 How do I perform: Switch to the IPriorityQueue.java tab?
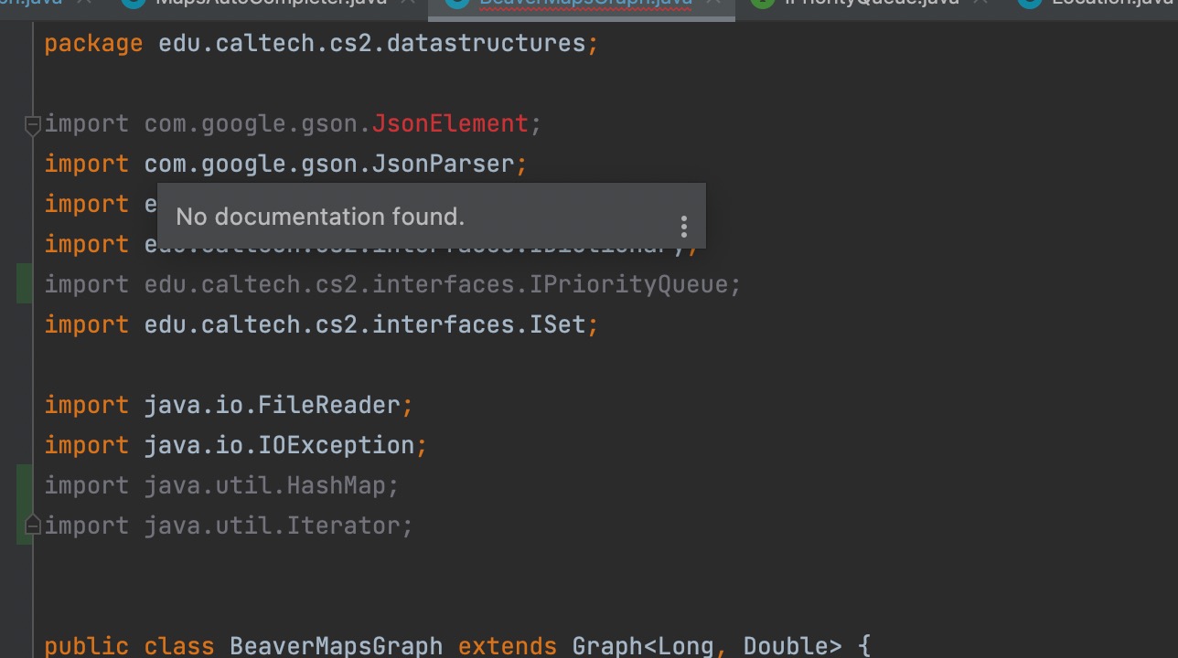(871, 3)
